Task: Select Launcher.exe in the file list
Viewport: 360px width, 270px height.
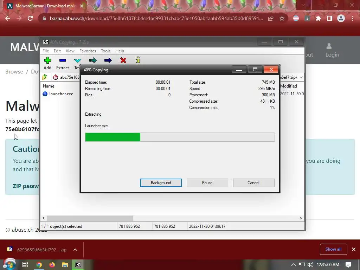Action: (58, 94)
